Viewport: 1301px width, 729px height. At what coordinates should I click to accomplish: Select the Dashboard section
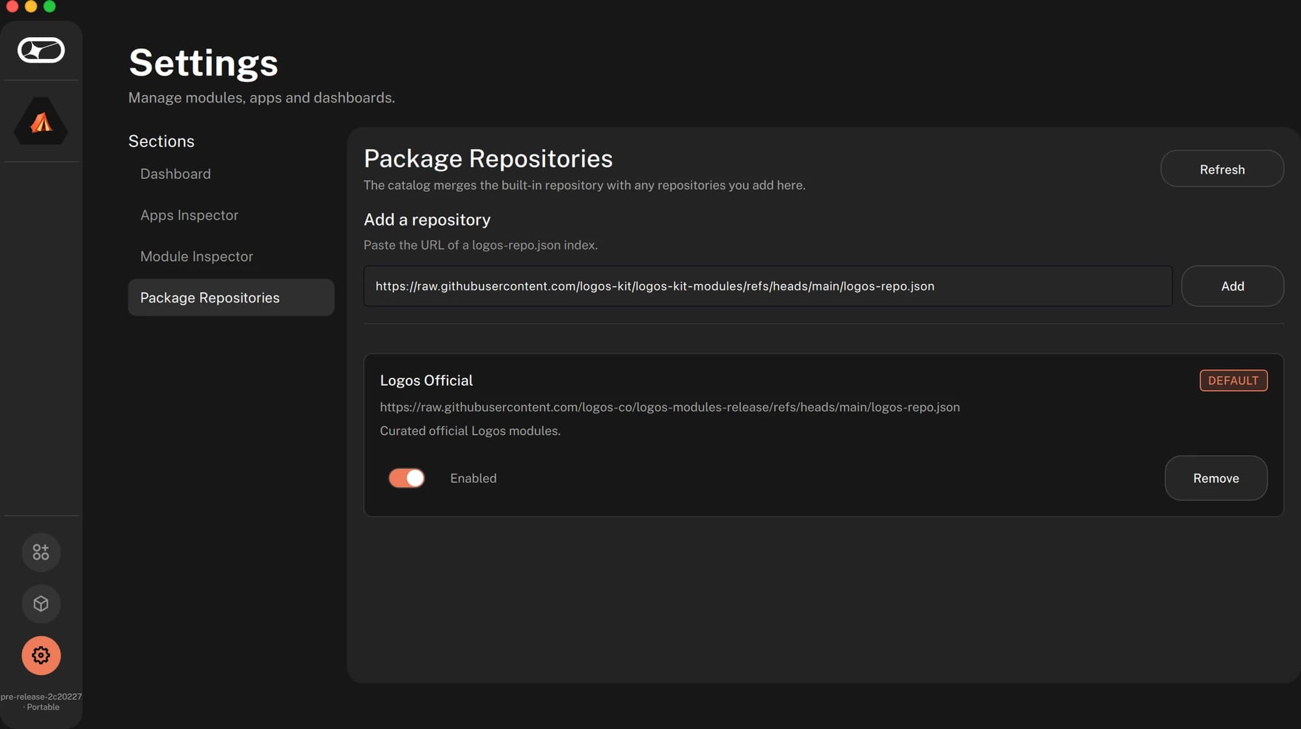tap(175, 174)
